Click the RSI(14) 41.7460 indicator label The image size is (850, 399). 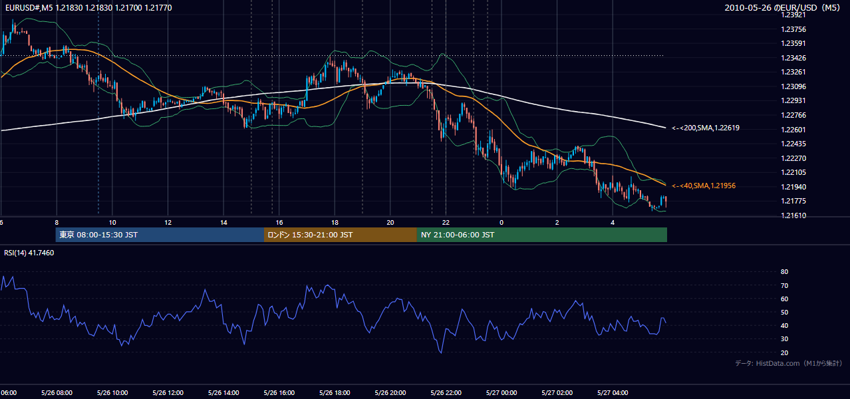coord(29,253)
